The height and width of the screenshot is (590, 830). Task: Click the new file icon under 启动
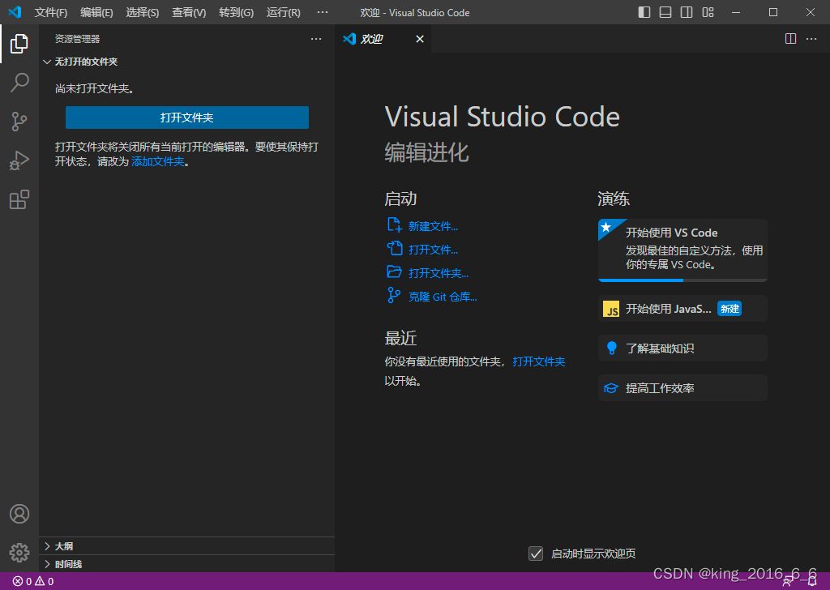[395, 224]
